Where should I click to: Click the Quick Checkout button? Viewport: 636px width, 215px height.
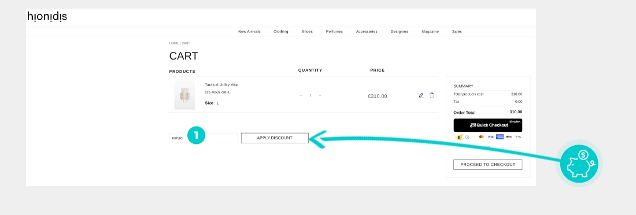[x=488, y=125]
